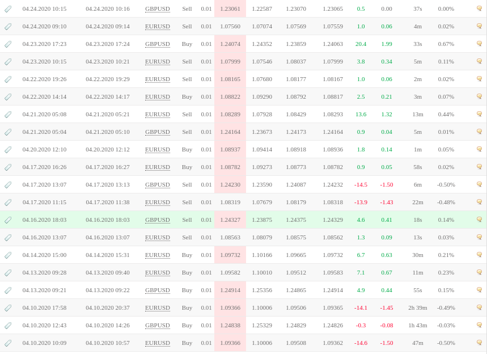Click the tag icon for trade opened 04.23.2020 17:23
The height and width of the screenshot is (354, 487).
[8, 44]
